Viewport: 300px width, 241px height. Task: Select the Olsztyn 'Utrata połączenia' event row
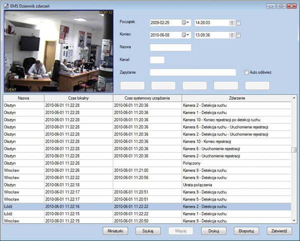click(x=147, y=185)
